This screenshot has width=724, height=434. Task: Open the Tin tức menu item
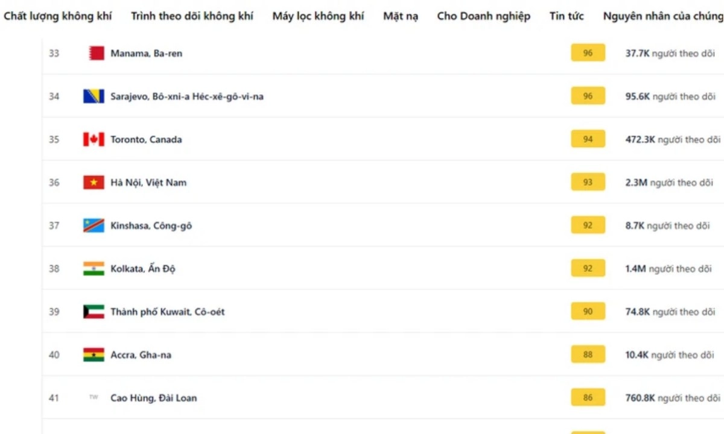[x=567, y=16]
